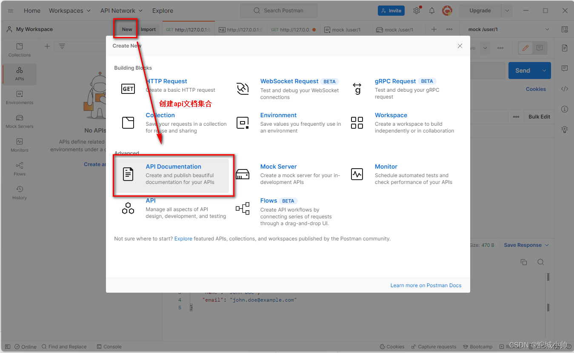The image size is (574, 353).
Task: Expand the Upgrade dropdown arrow
Action: pyautogui.click(x=507, y=11)
